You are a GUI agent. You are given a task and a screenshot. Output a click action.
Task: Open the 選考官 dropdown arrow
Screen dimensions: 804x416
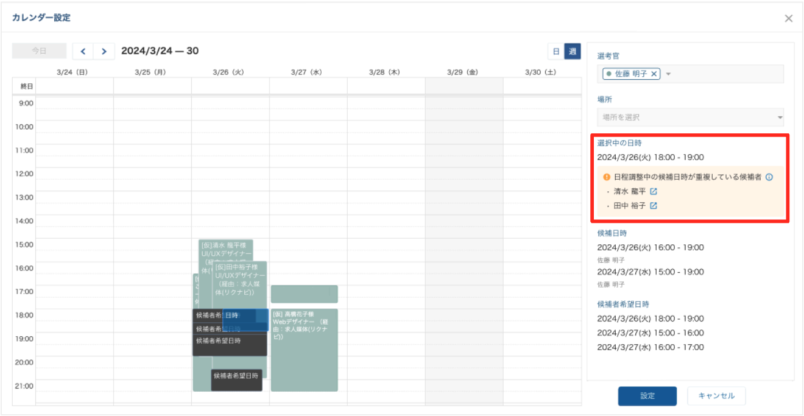point(668,74)
